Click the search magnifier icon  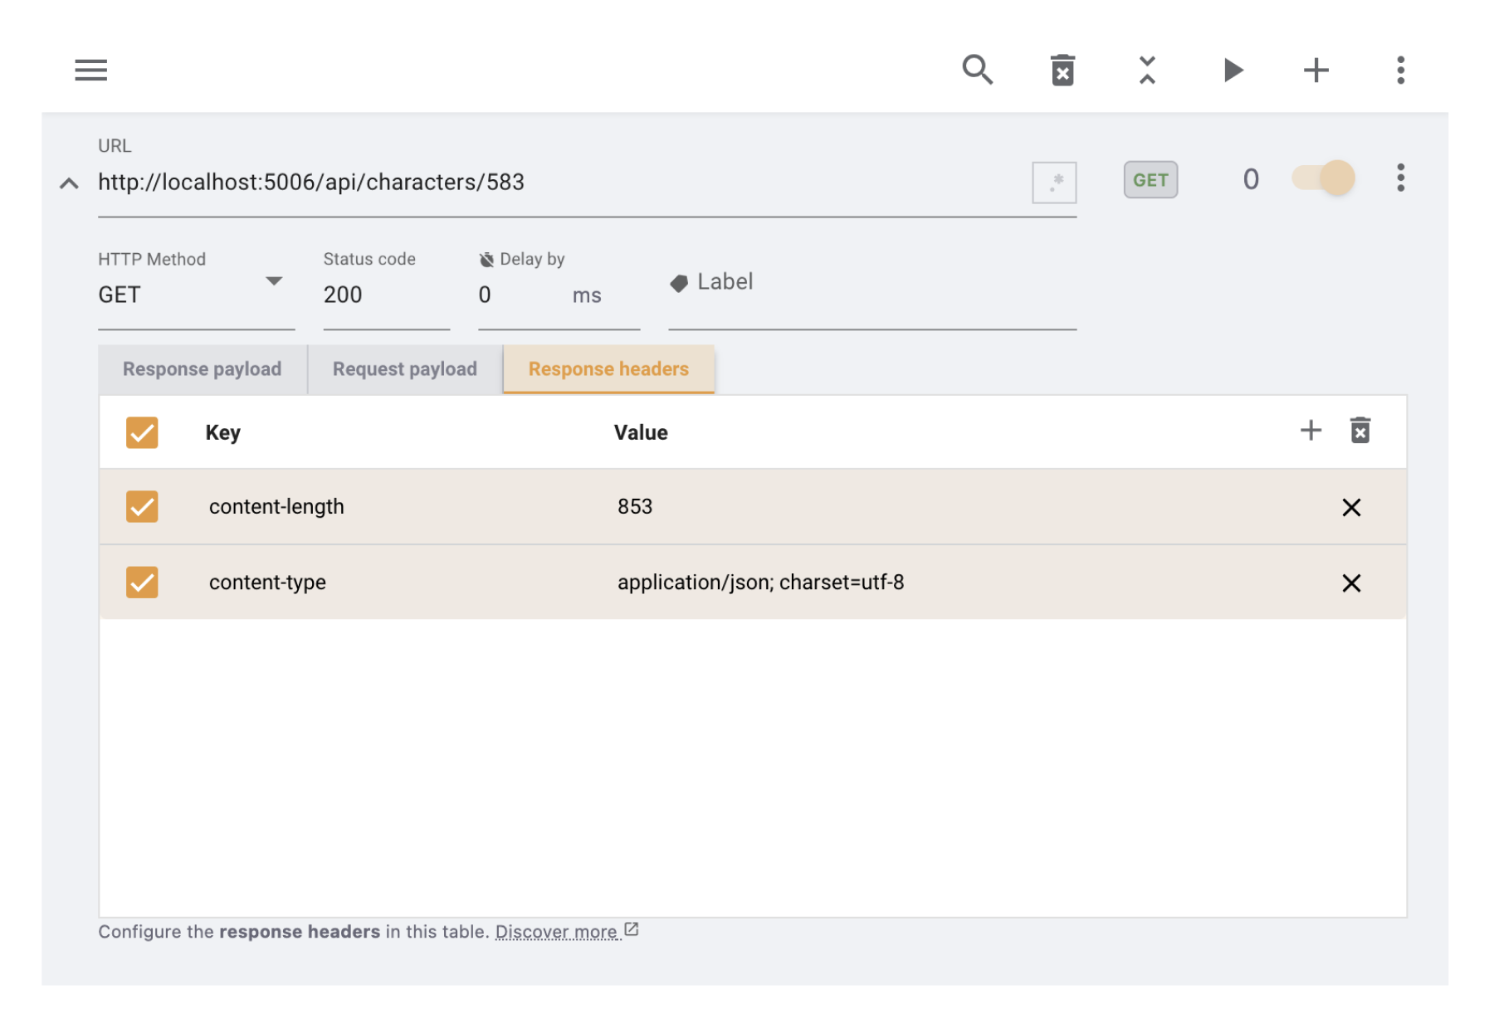[x=977, y=71]
